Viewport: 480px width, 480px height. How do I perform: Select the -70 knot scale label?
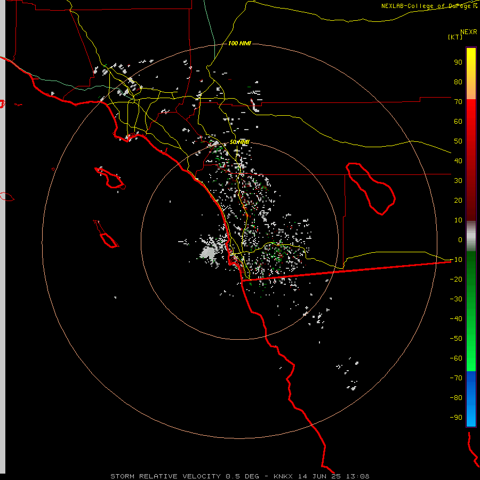click(456, 378)
